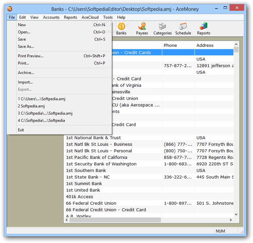The height and width of the screenshot is (243, 253).
Task: Open the Tools menu
Action: click(108, 17)
